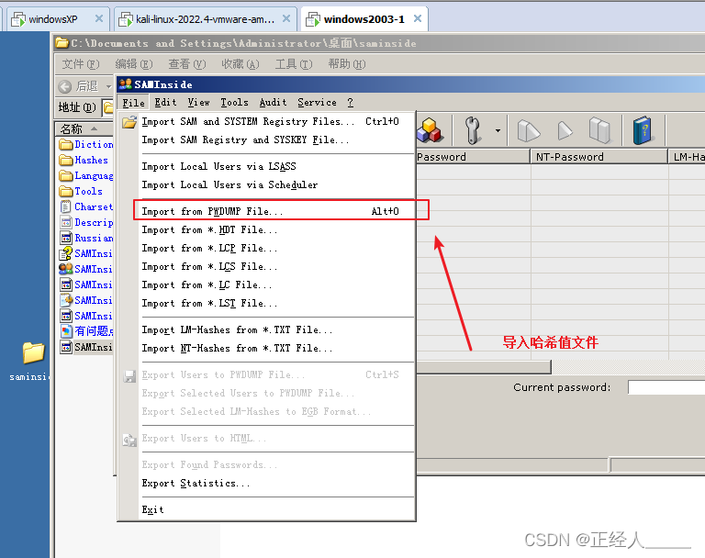The height and width of the screenshot is (558, 705).
Task: Select the windows2003-1 VM tab
Action: [364, 19]
